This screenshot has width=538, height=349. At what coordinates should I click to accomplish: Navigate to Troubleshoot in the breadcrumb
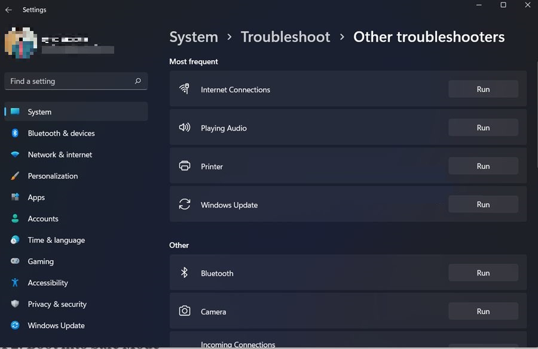click(x=286, y=37)
